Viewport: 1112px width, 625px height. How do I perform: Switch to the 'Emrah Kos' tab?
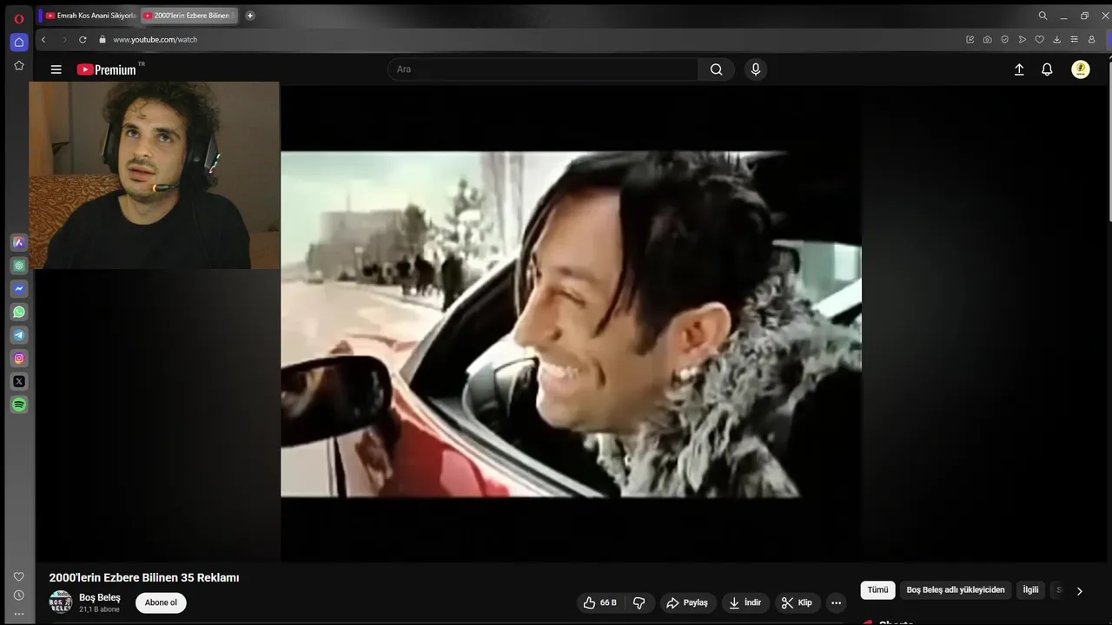pos(89,16)
